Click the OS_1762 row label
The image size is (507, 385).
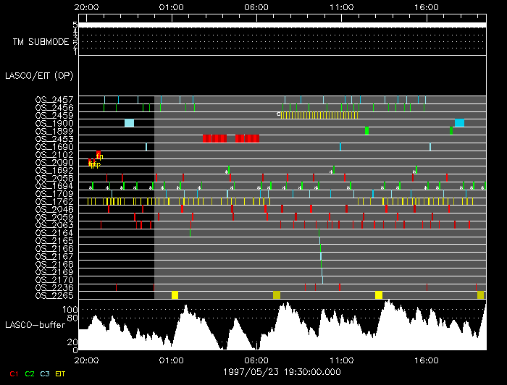click(54, 201)
